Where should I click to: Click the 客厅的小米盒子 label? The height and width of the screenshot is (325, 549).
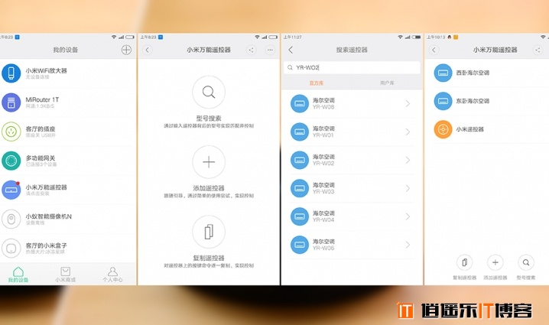(46, 245)
